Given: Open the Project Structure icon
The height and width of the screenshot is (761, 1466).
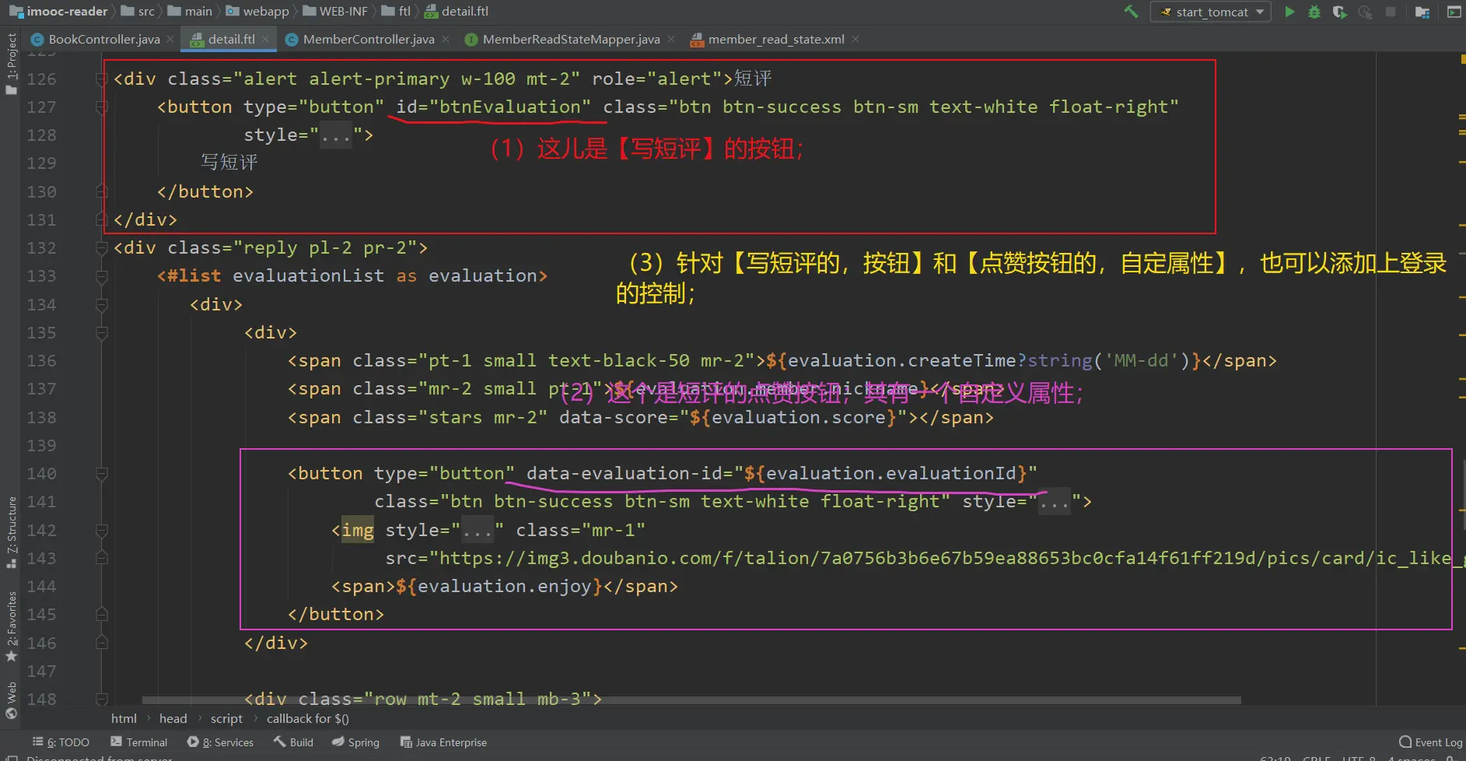Looking at the screenshot, I should [1422, 12].
